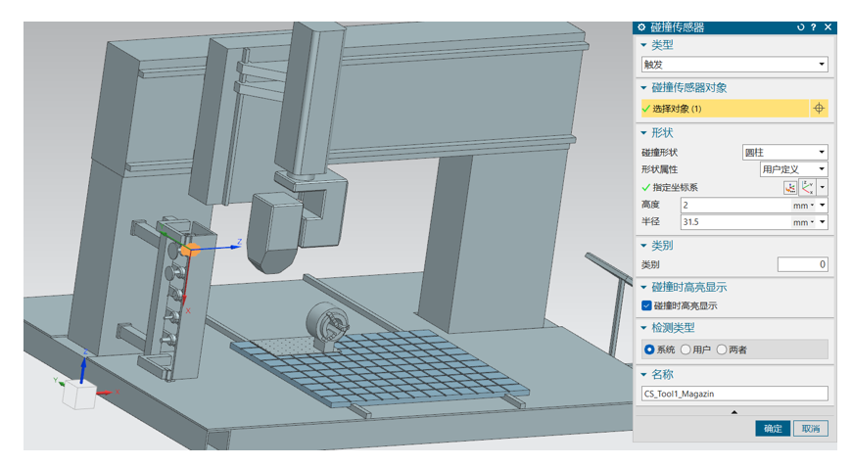Click the view triad cube in viewport
Viewport: 852px width, 466px height.
pos(79,393)
